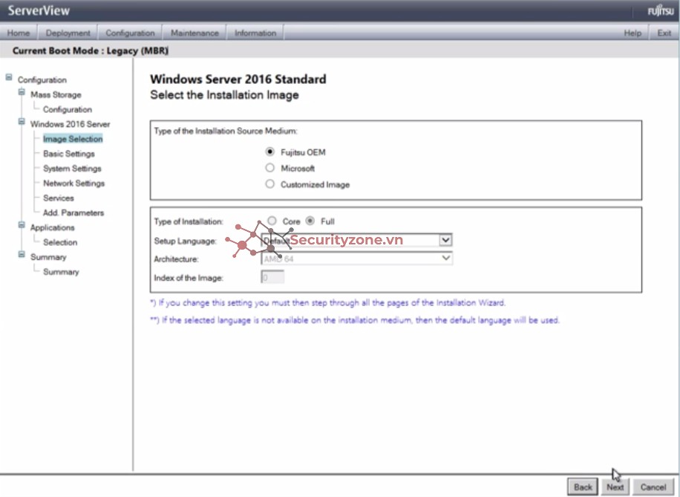The image size is (680, 497).
Task: Go to System Settings in the tree
Action: pos(72,169)
